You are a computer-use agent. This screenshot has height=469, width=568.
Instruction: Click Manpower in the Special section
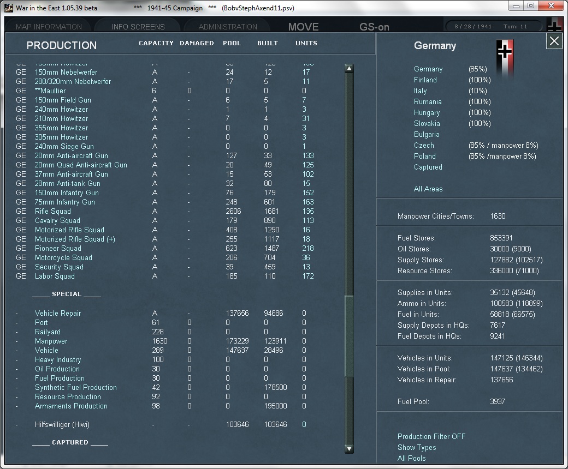(x=51, y=341)
